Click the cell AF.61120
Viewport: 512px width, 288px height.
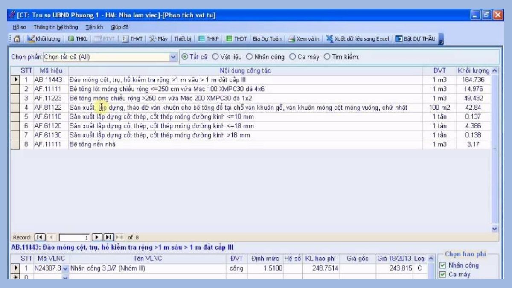(x=51, y=126)
